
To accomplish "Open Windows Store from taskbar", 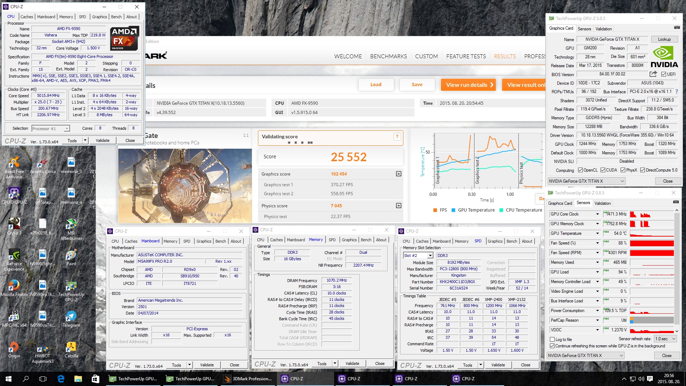I will [x=95, y=379].
